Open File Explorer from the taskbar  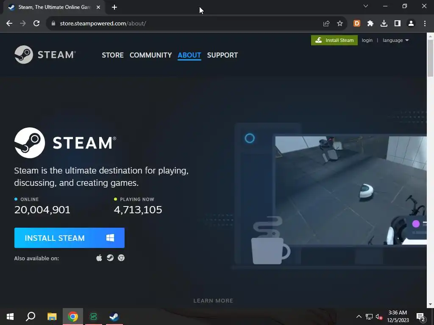point(52,317)
